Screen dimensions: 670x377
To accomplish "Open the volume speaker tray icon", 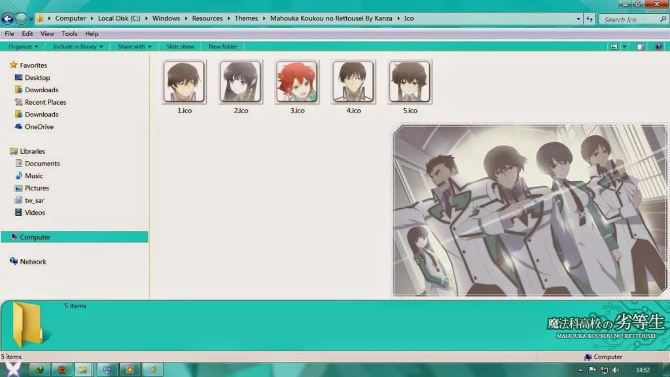I will coord(616,370).
